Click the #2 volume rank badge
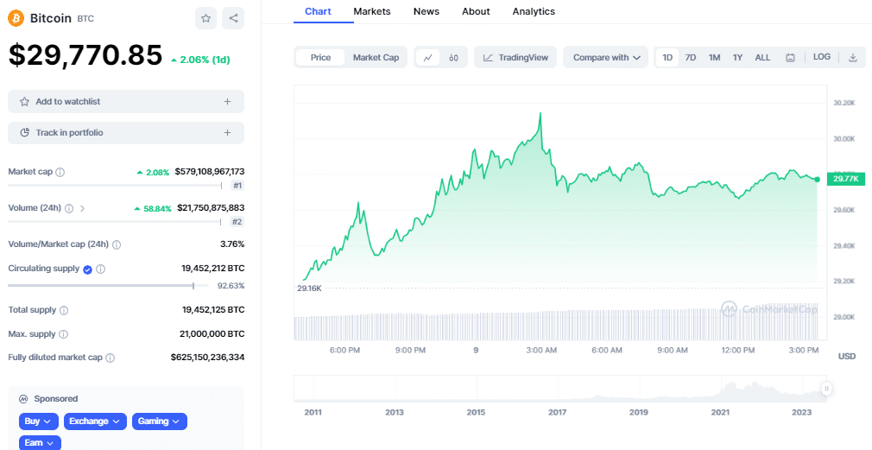Screen dimensions: 872x450 [237, 222]
